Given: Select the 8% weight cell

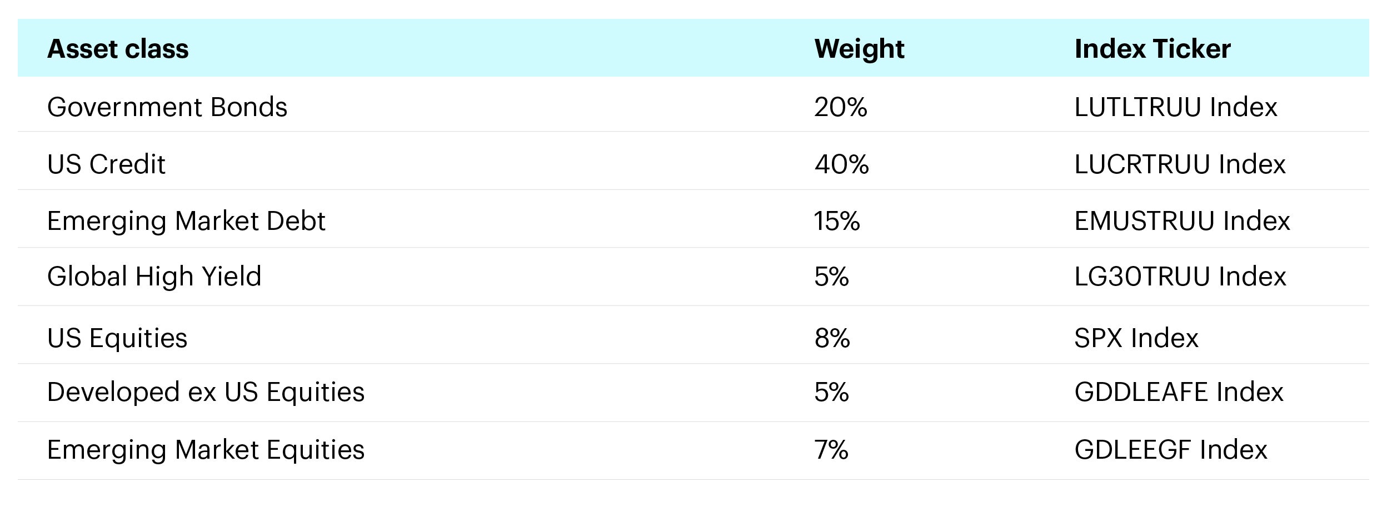Looking at the screenshot, I should point(832,338).
